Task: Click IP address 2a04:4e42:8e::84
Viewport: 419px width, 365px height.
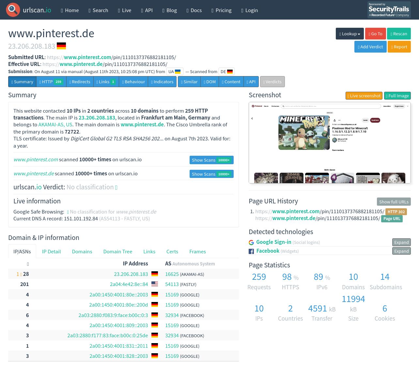Action: [x=129, y=284]
